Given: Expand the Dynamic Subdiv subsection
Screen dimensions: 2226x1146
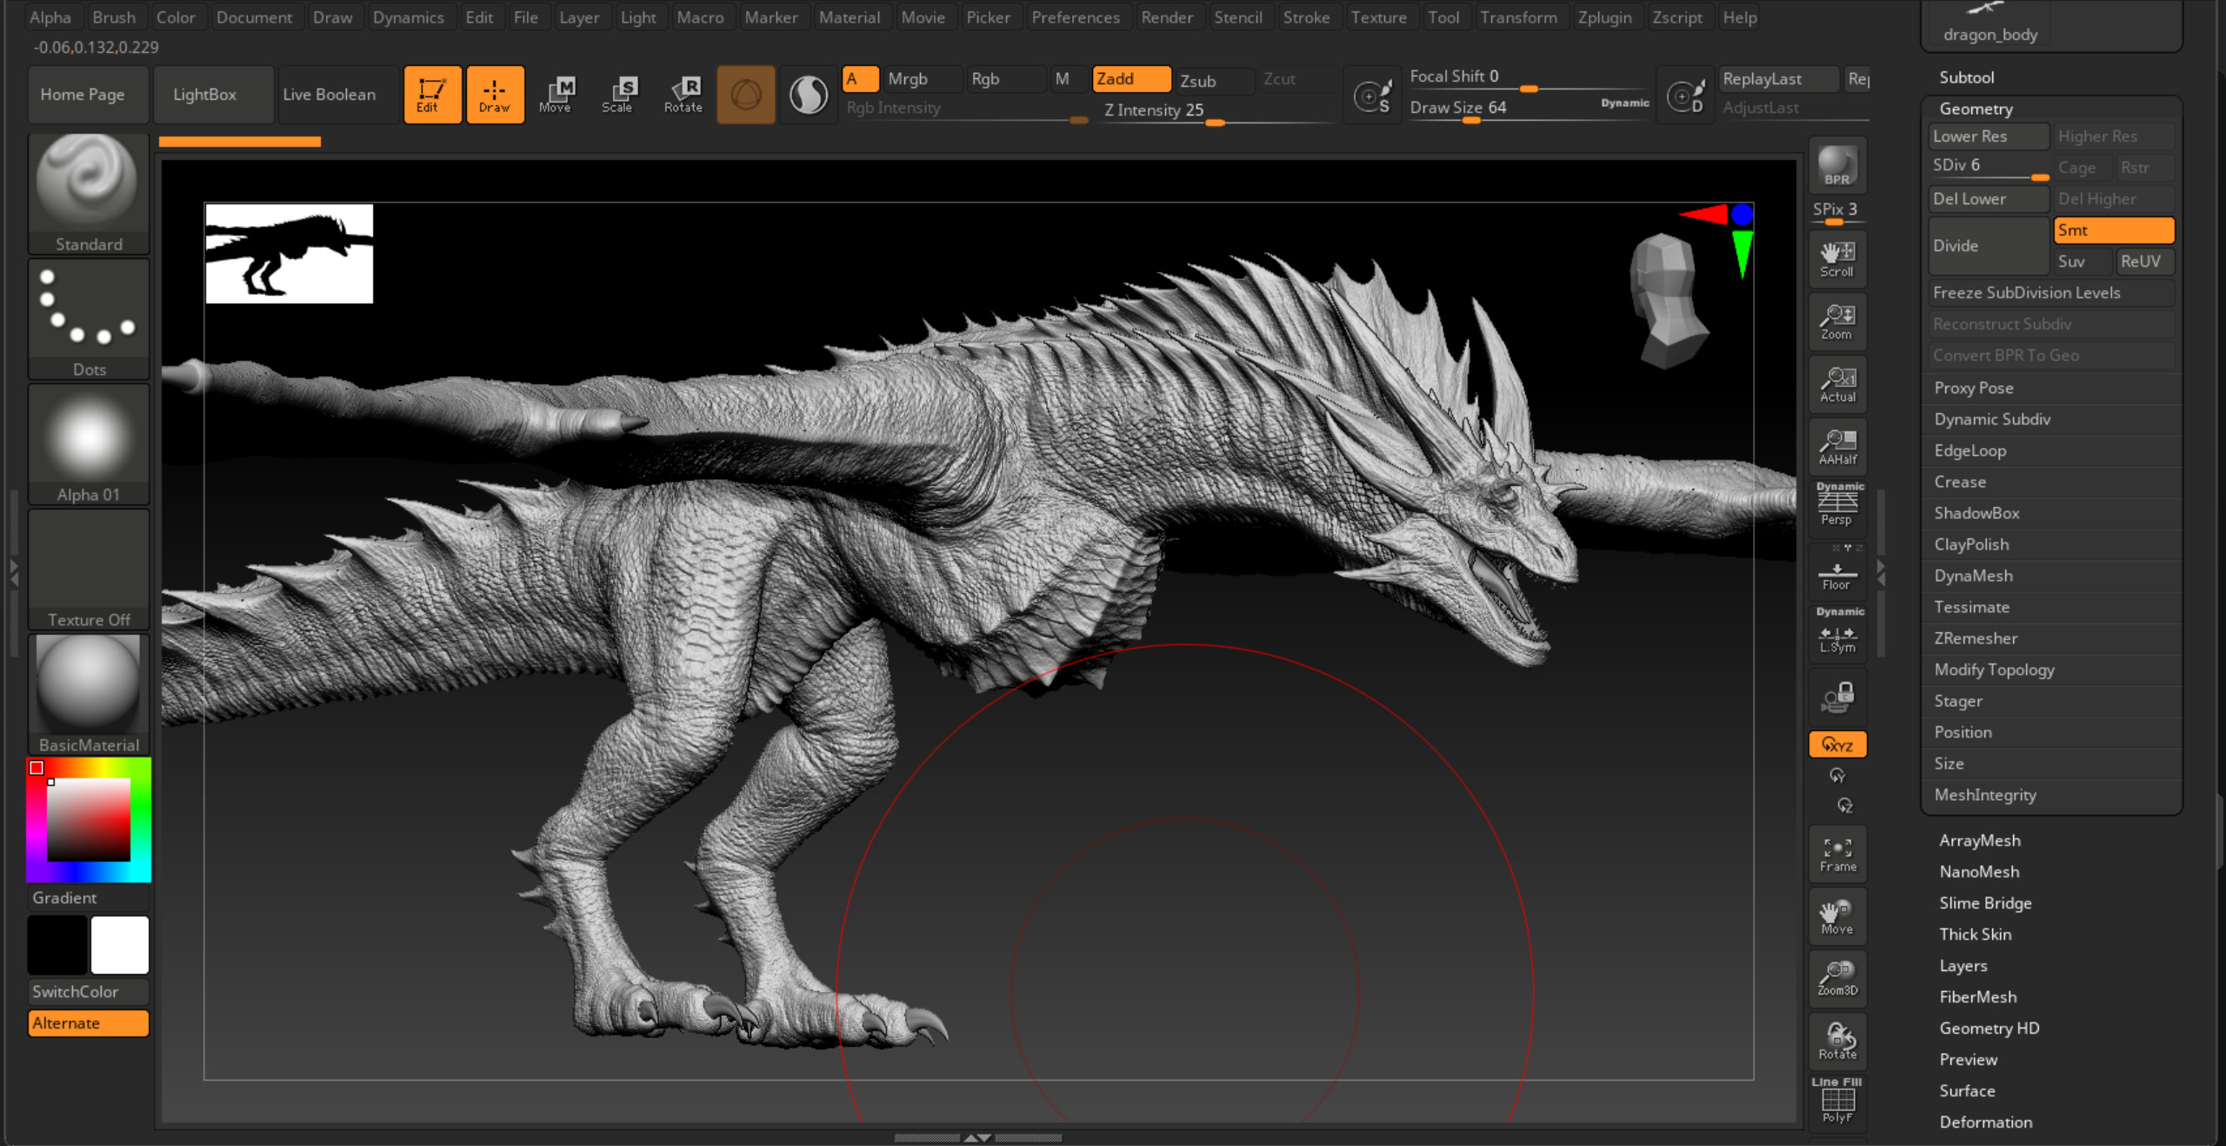Looking at the screenshot, I should click(1992, 419).
